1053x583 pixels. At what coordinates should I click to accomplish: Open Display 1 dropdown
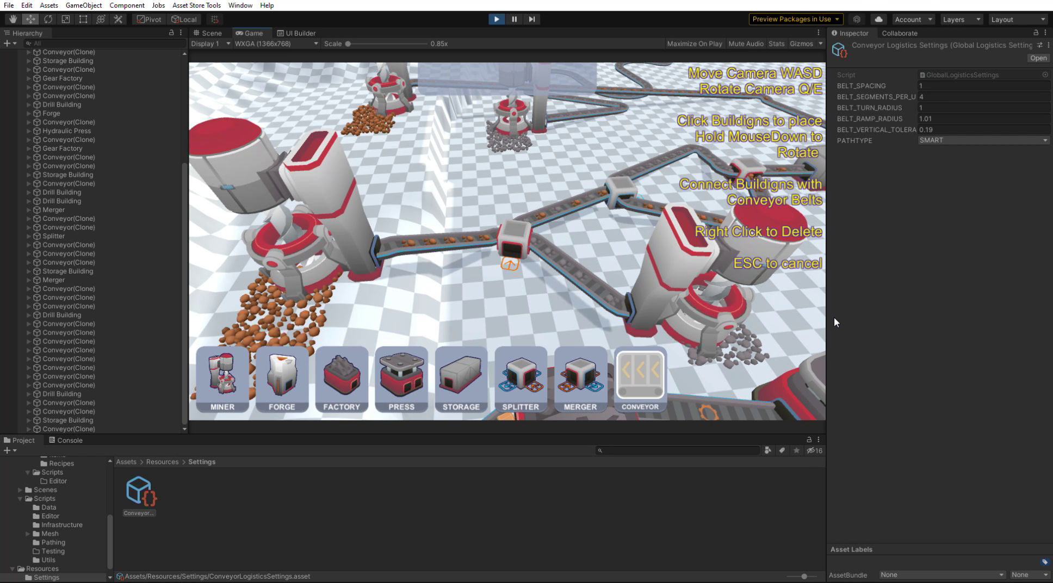coord(211,44)
